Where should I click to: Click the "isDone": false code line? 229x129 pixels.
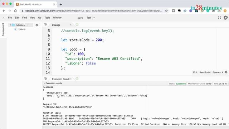tap(81, 63)
